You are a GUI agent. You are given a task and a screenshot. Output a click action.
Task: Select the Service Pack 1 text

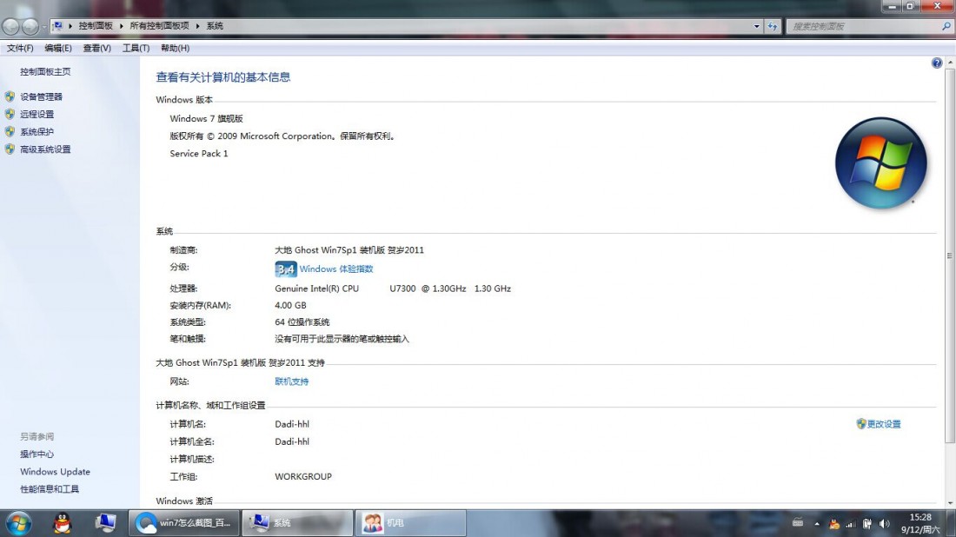(199, 153)
